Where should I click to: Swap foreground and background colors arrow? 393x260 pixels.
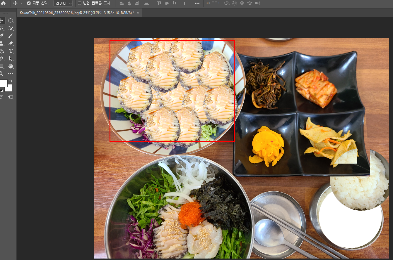click(11, 81)
